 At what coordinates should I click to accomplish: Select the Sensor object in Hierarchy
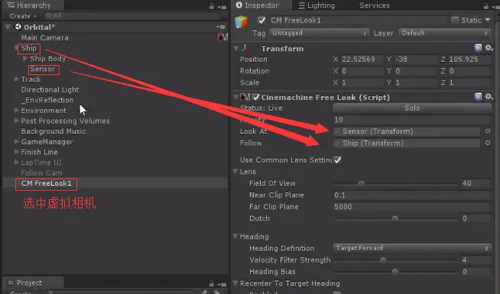click(42, 69)
